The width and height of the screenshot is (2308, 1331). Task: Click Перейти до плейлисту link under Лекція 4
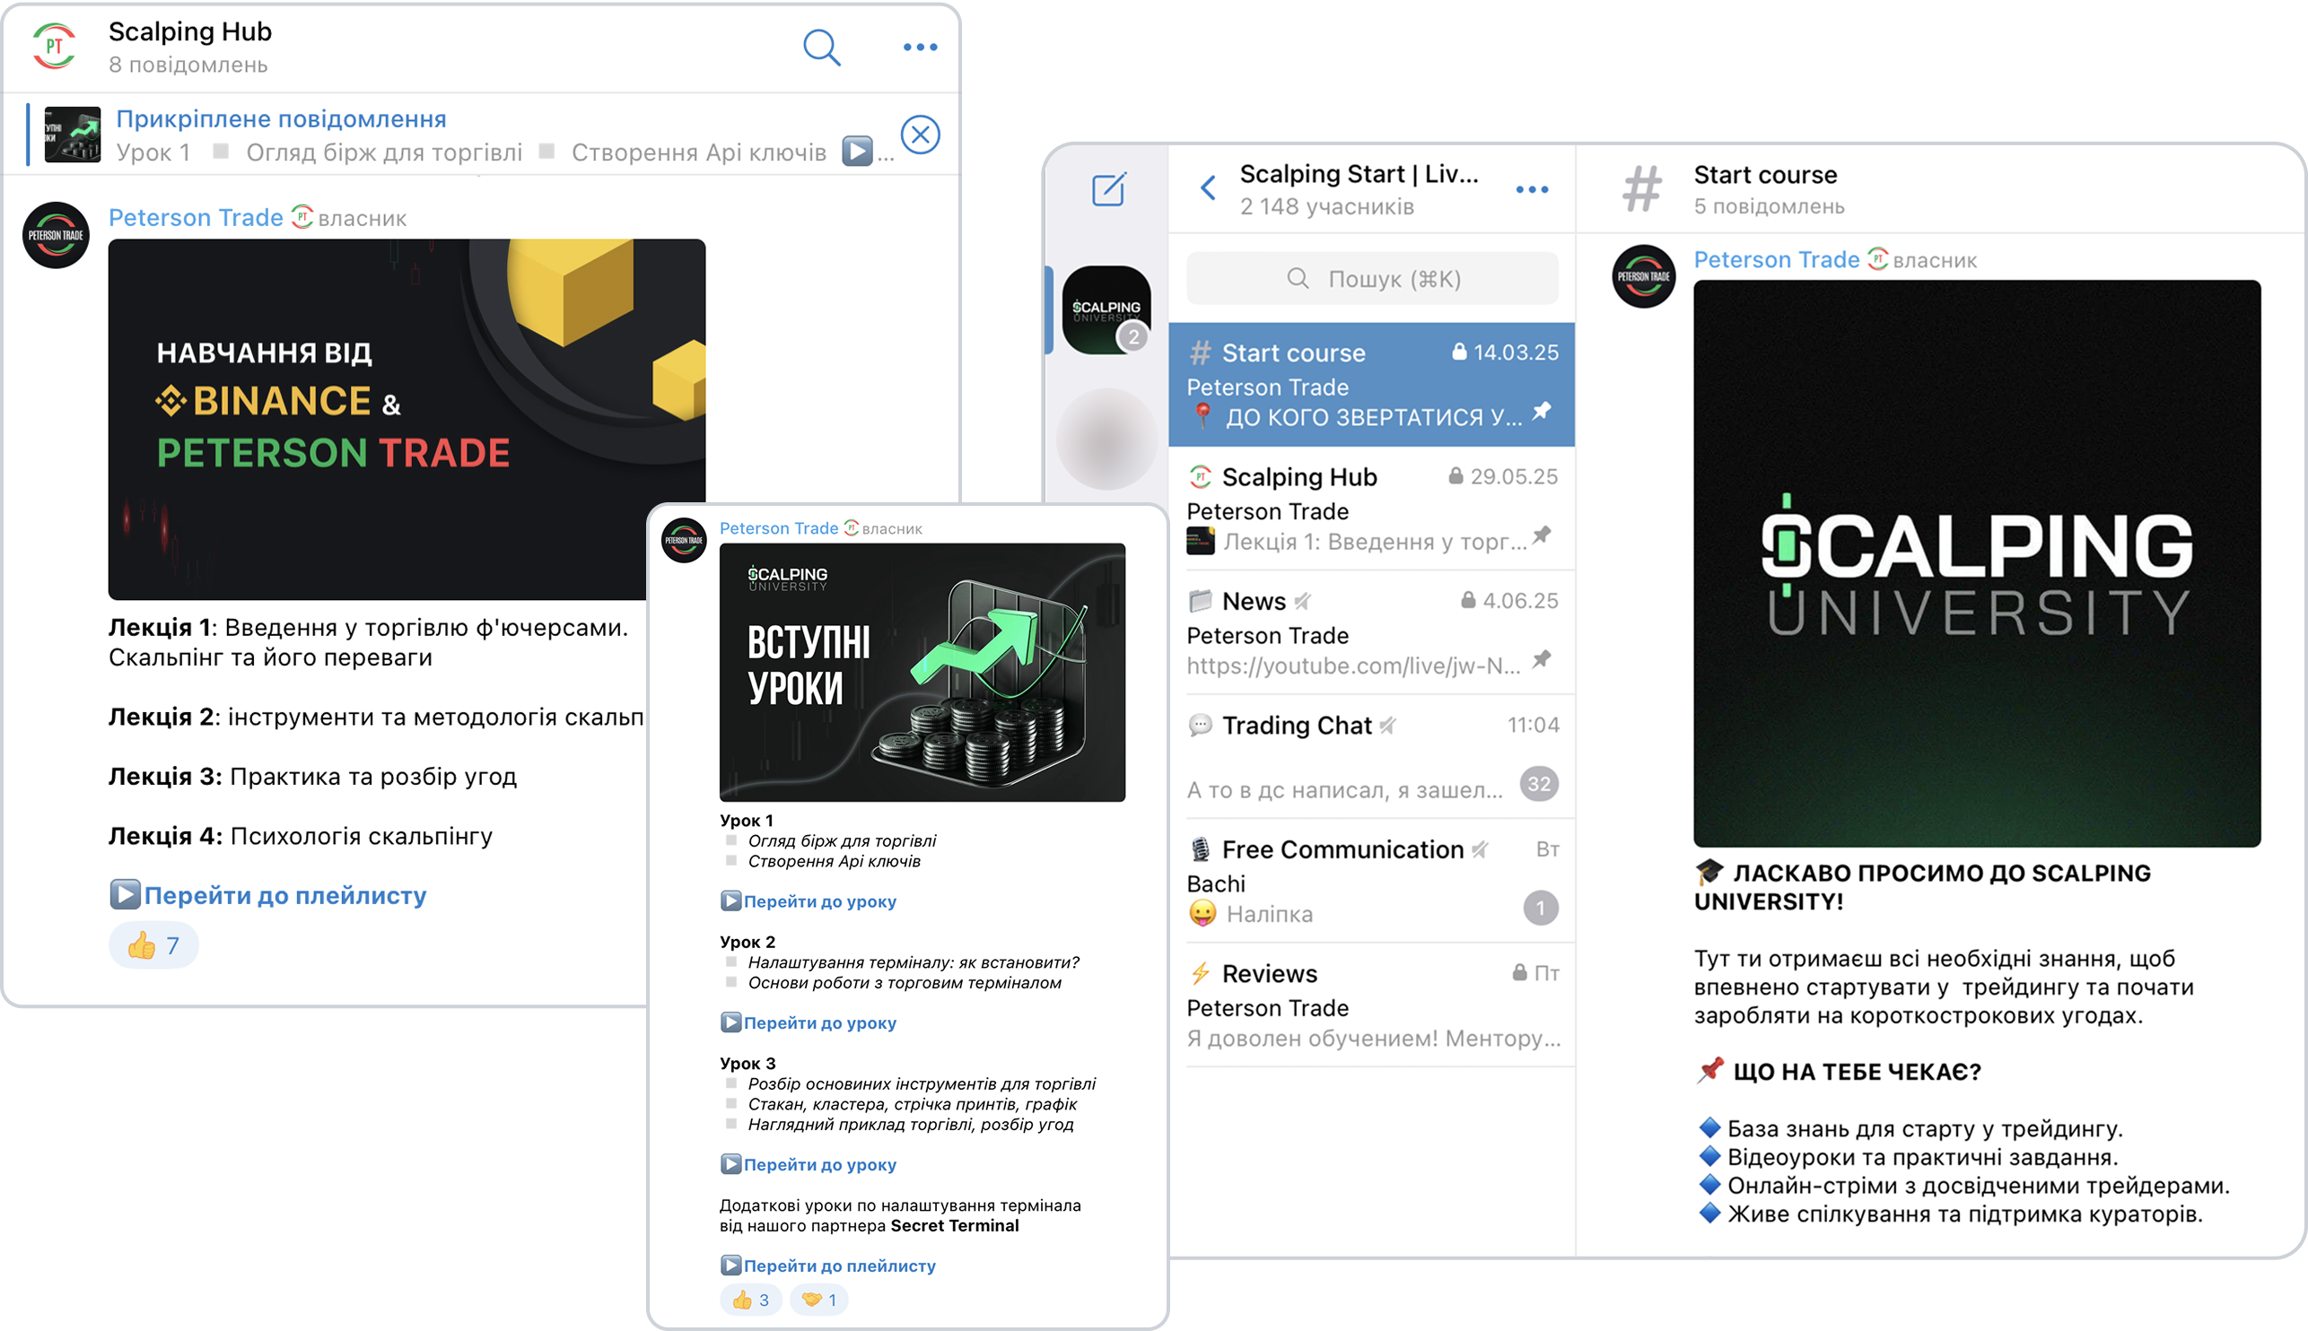[284, 896]
